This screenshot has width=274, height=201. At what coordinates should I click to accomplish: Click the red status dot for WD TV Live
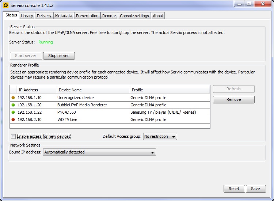point(14,120)
